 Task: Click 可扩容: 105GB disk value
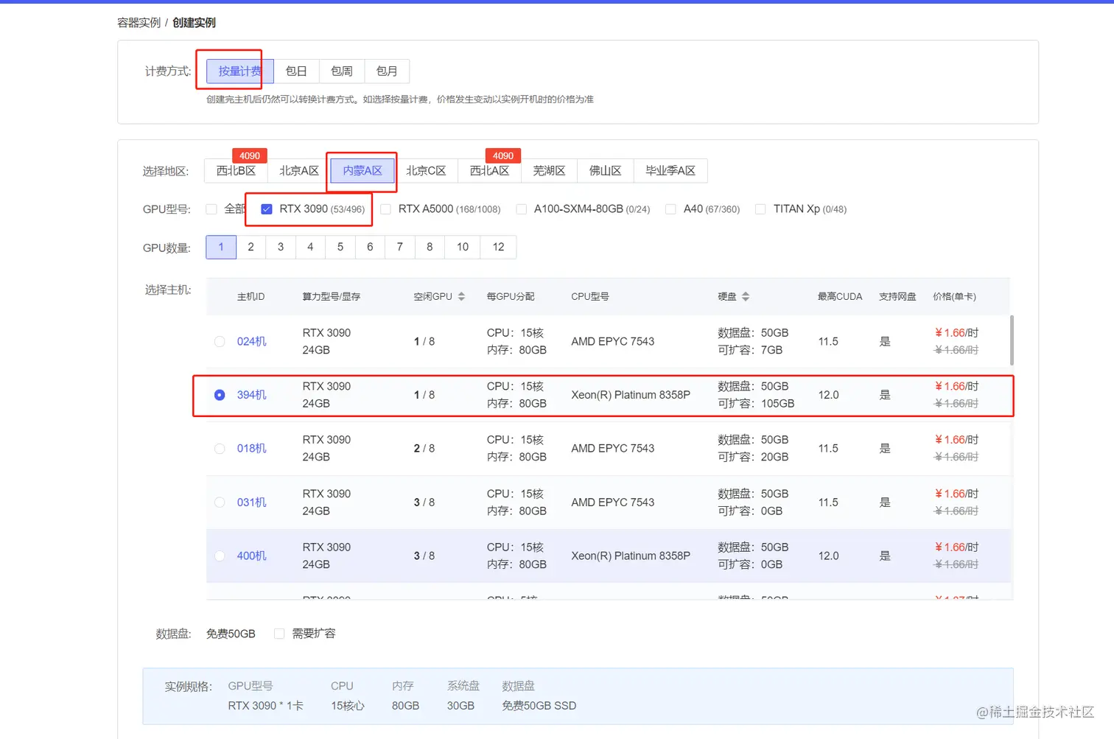click(756, 404)
